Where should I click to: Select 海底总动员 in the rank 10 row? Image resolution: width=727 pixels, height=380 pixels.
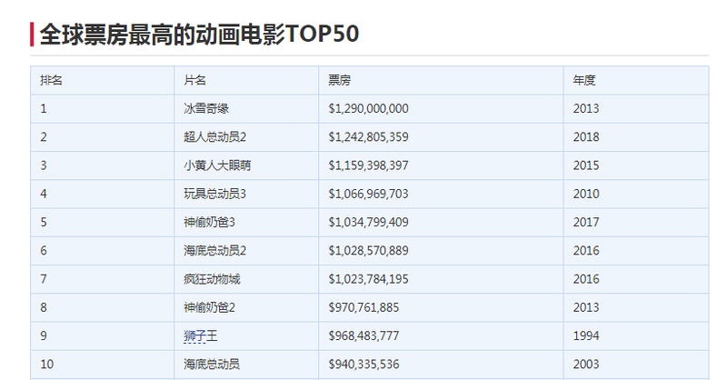pos(212,365)
